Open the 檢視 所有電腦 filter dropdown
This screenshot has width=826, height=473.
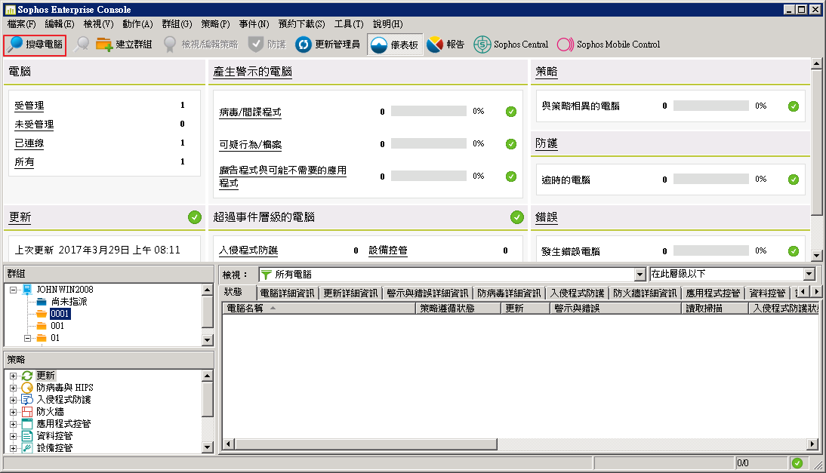(640, 275)
